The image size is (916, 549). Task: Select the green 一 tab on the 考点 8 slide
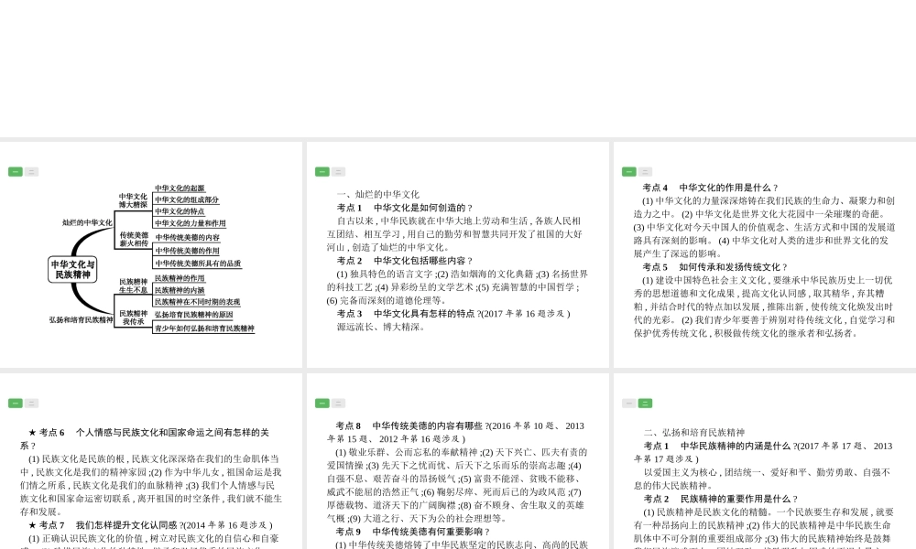322,404
